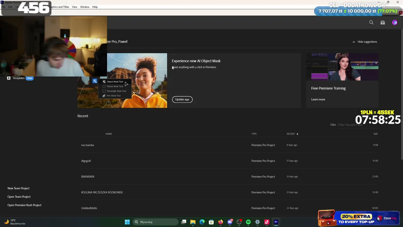Open Templates in the left sidebar

point(19,78)
